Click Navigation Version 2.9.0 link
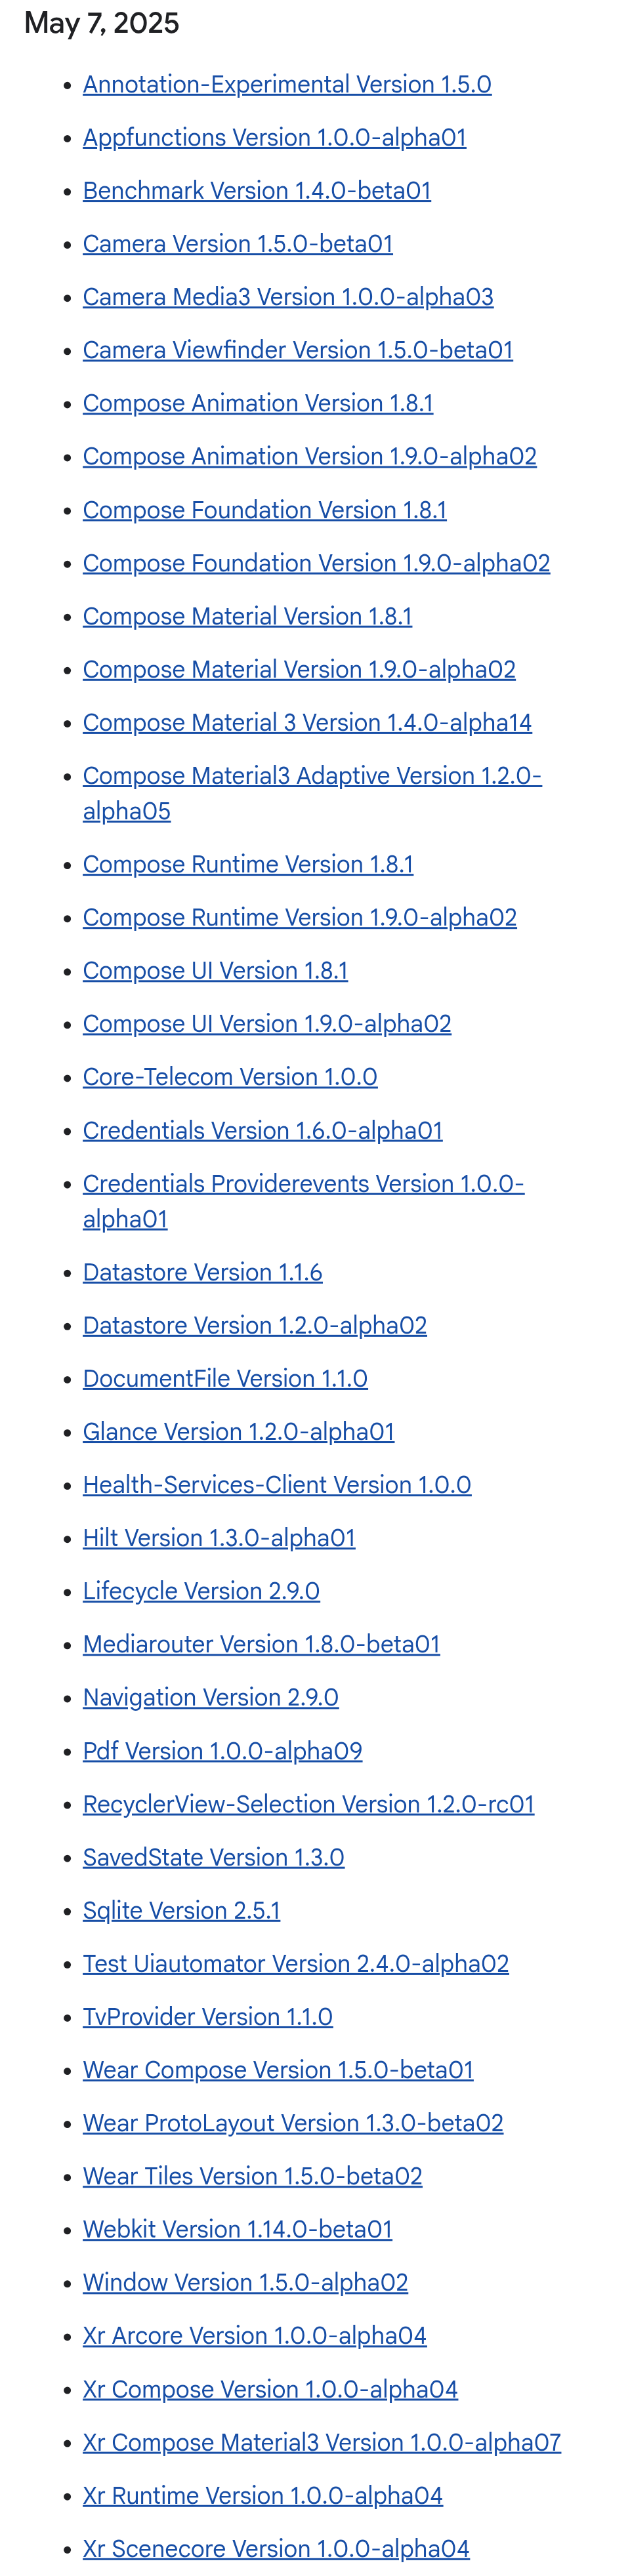Image resolution: width=630 pixels, height=2576 pixels. (x=211, y=1697)
